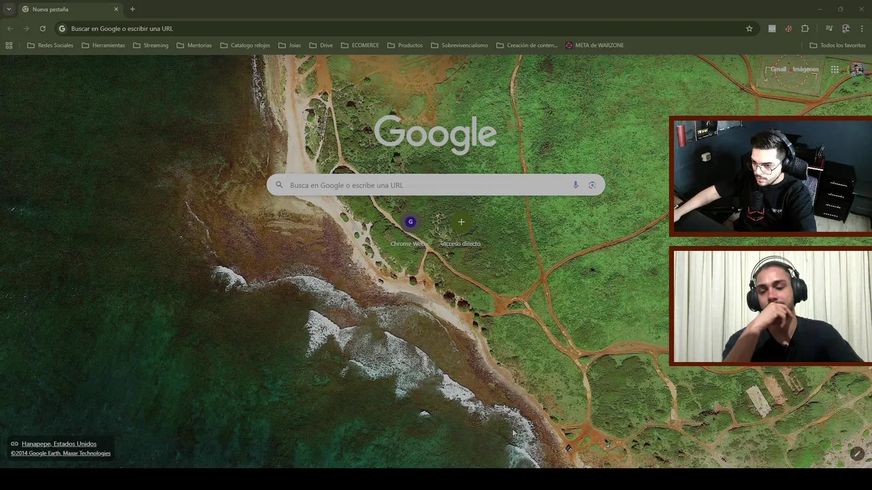Open the Todos los favoritos folder
The image size is (872, 490).
837,46
